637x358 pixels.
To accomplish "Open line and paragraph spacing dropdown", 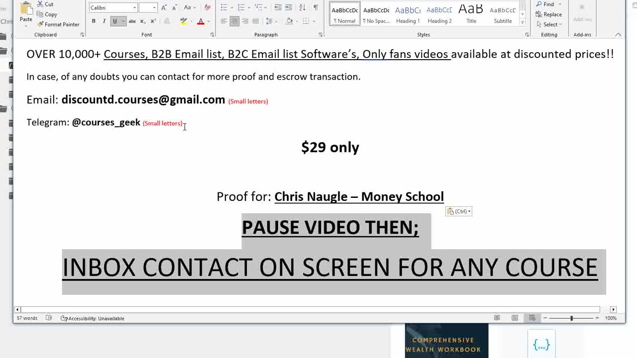I will tap(271, 21).
